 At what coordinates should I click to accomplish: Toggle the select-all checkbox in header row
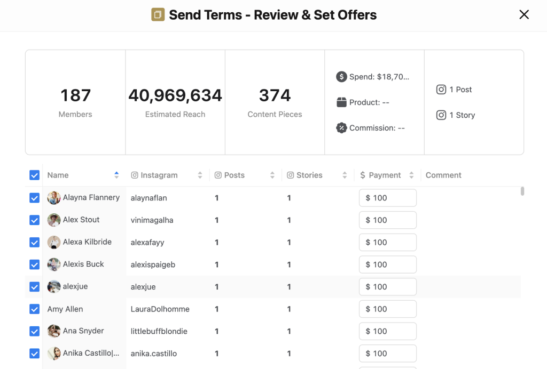click(34, 175)
